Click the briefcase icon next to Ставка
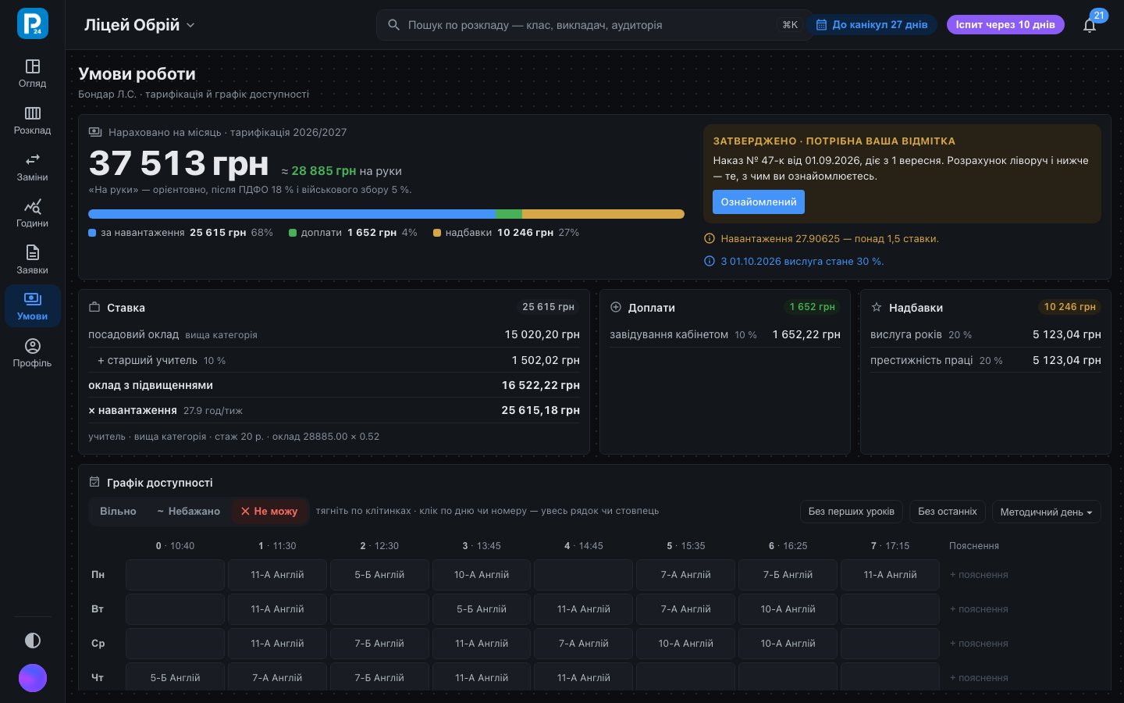 coord(94,307)
